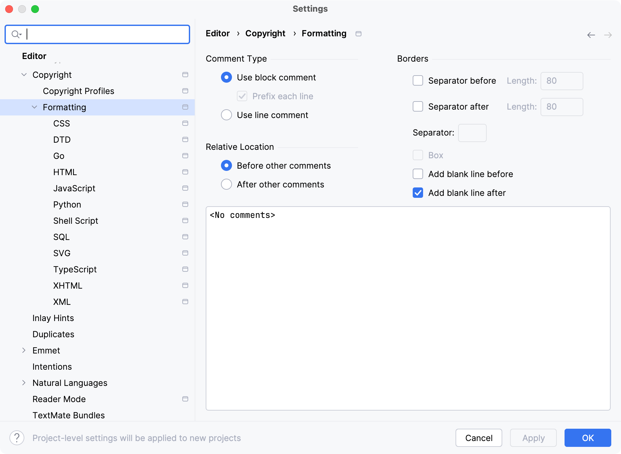Open help via the question mark icon

tap(17, 437)
